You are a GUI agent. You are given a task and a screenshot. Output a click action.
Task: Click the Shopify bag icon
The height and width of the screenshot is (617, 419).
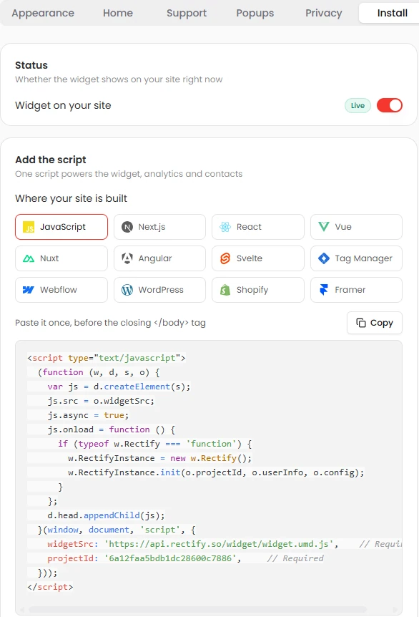click(x=225, y=290)
